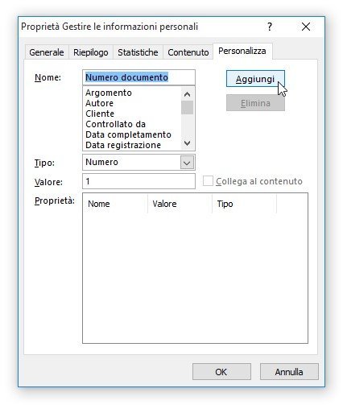Open the Riepilogo tab
Viewport: 343px width, 405px height.
[91, 52]
